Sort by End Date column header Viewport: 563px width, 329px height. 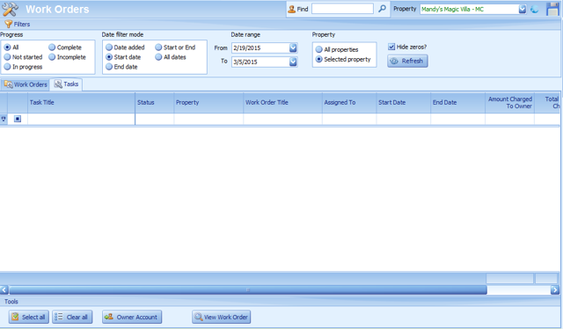(457, 103)
